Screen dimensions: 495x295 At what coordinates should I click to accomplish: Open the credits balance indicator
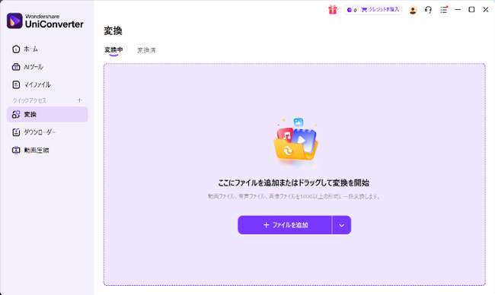352,10
